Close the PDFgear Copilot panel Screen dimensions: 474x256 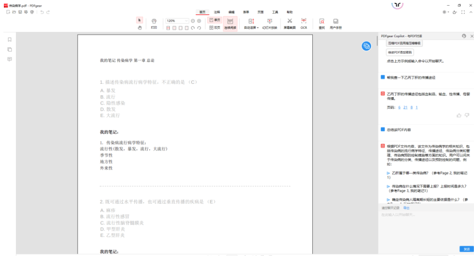point(472,36)
